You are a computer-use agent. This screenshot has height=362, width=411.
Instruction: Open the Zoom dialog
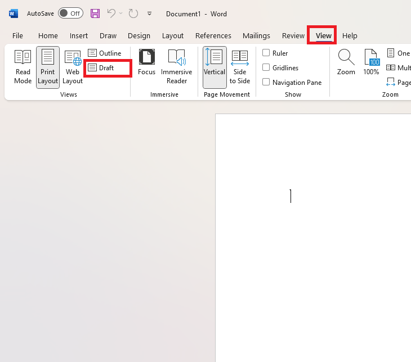pyautogui.click(x=346, y=62)
